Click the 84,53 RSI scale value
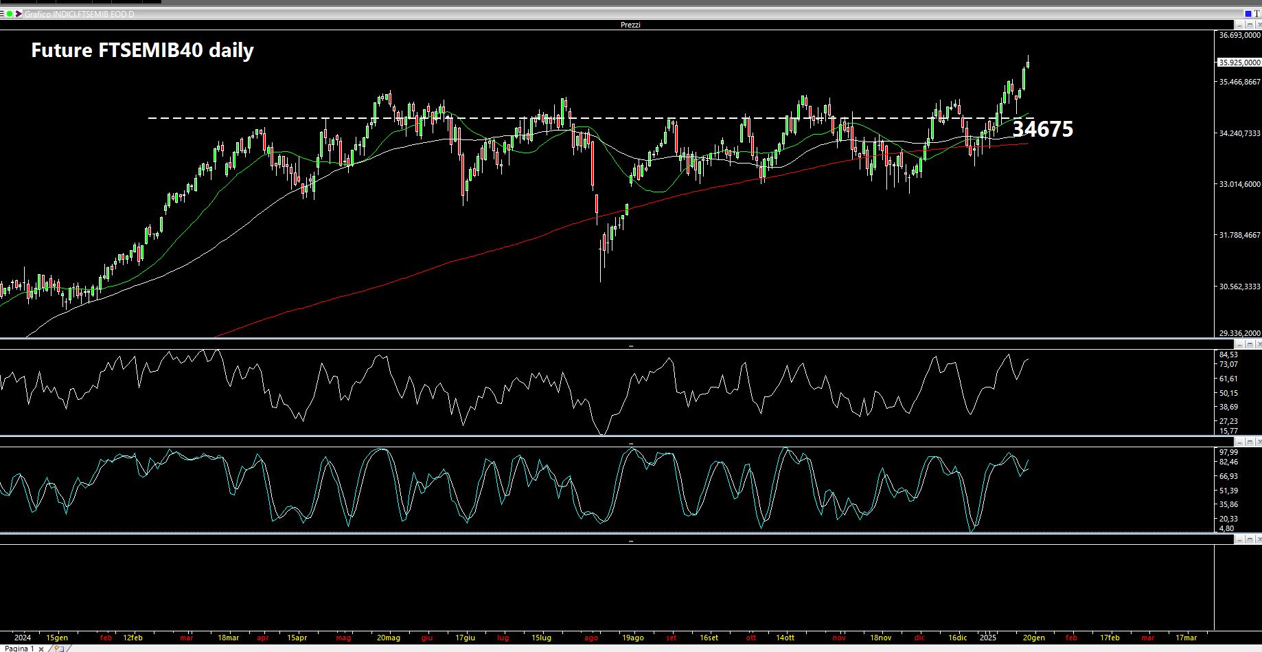 point(1228,355)
